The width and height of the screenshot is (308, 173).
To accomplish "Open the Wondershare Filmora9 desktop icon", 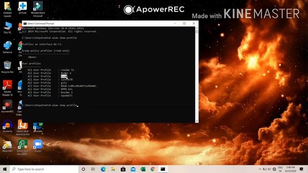I will pyautogui.click(x=38, y=9).
